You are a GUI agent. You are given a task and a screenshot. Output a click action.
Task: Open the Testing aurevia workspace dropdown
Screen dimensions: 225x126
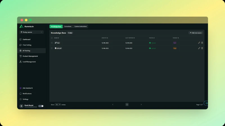(31, 32)
